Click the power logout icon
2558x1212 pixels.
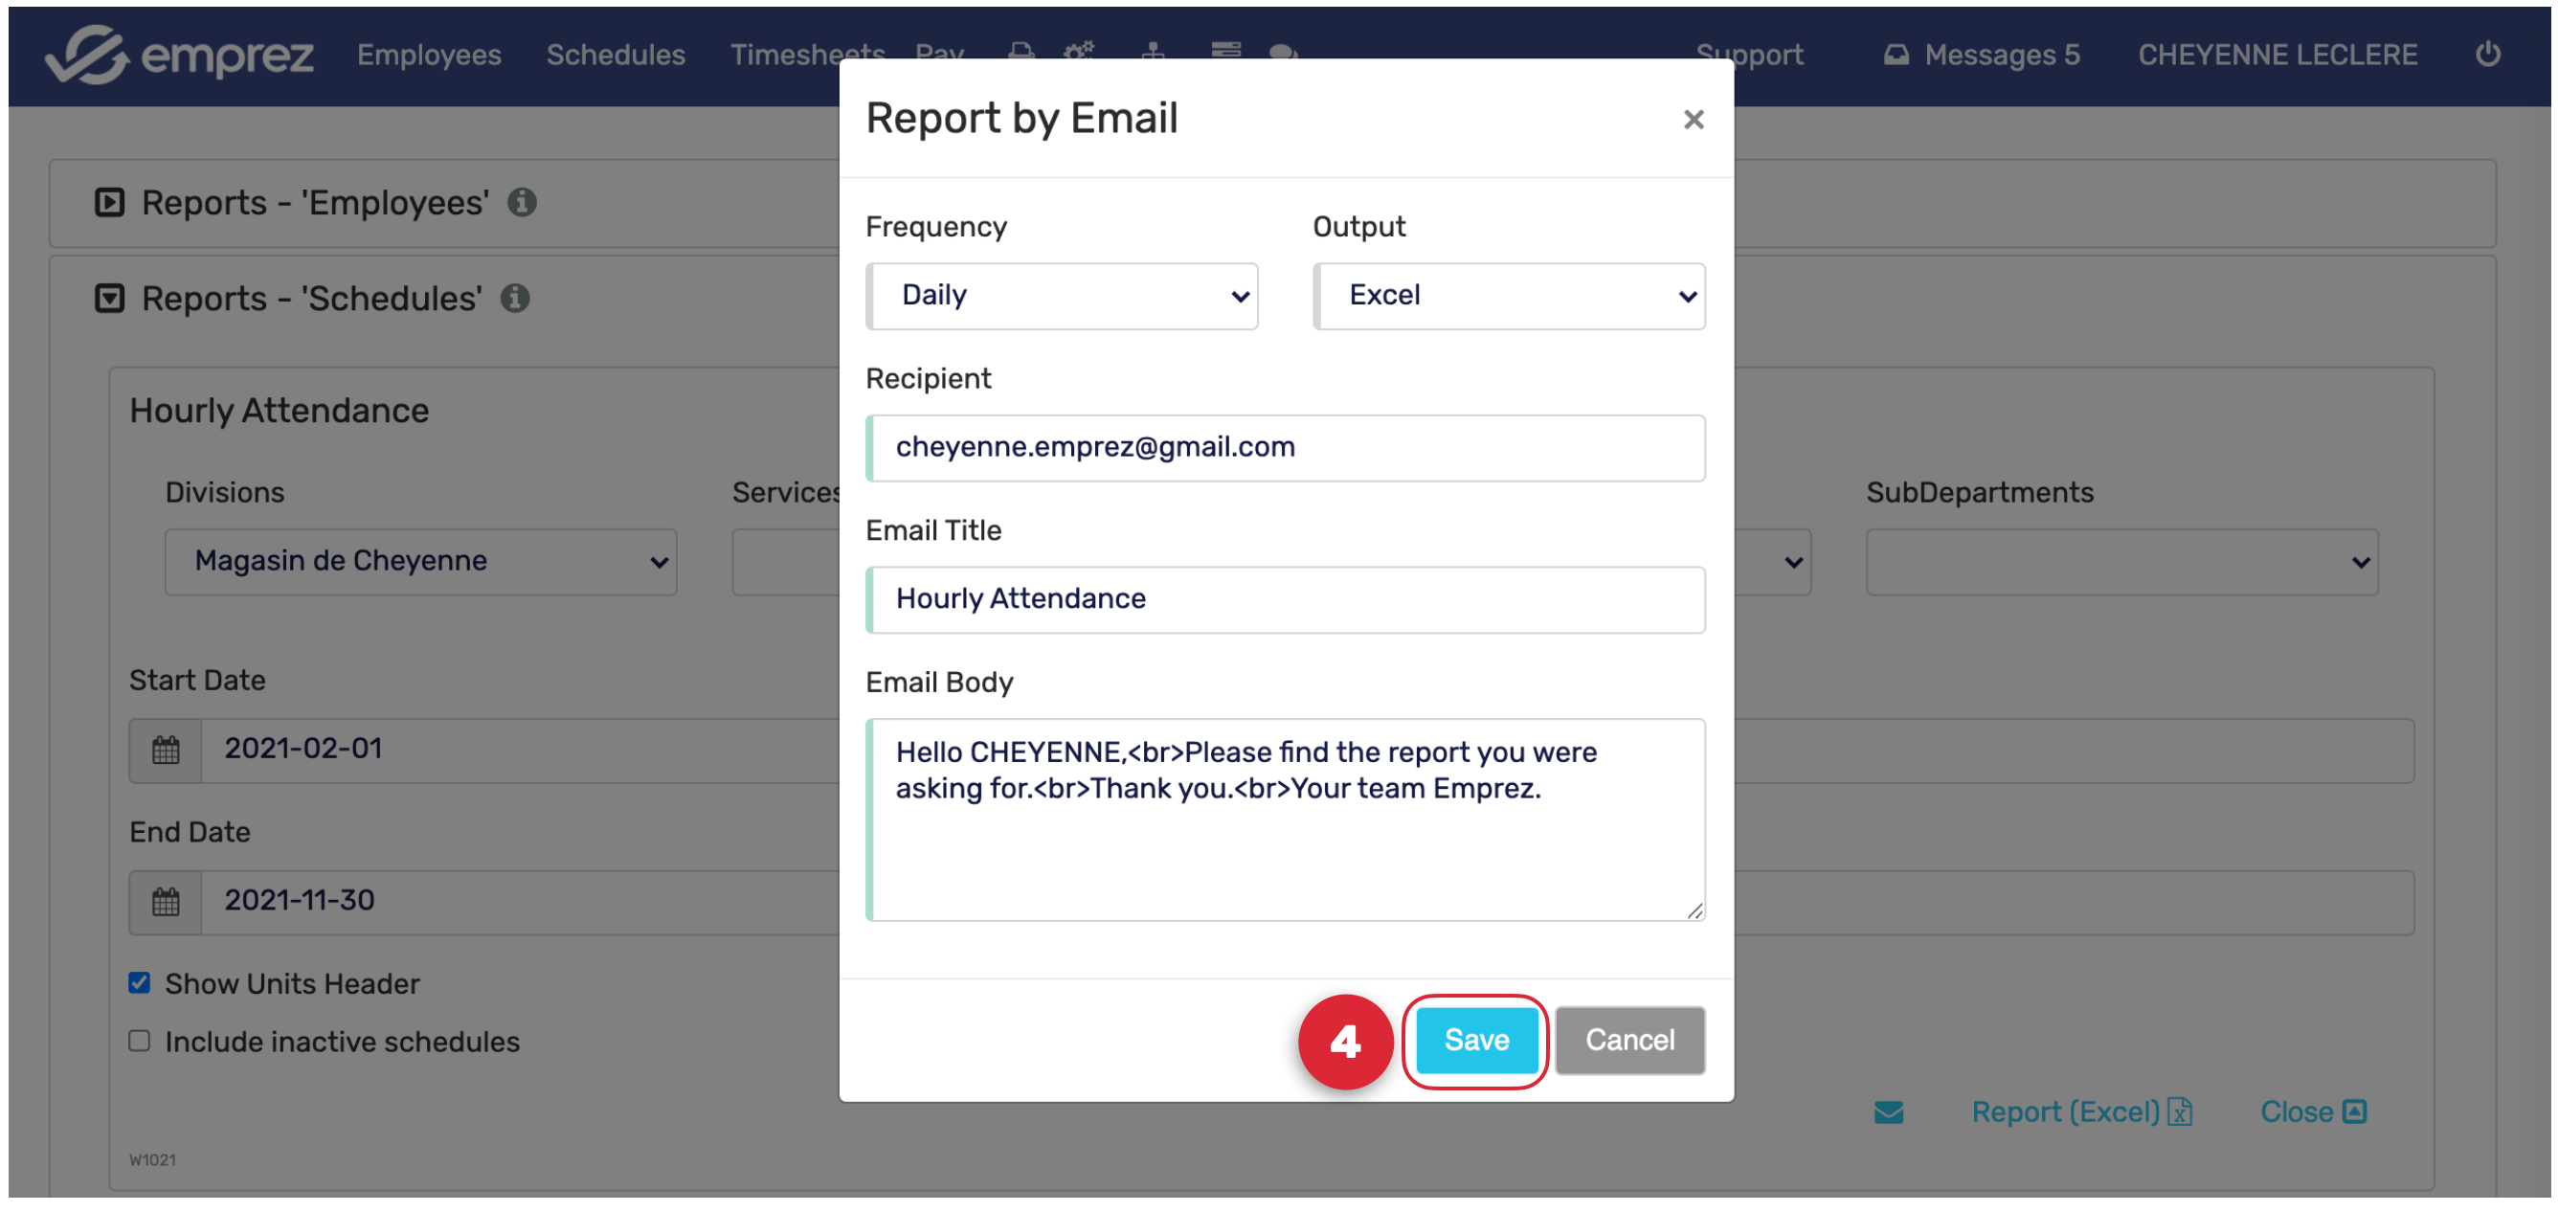(x=2486, y=55)
